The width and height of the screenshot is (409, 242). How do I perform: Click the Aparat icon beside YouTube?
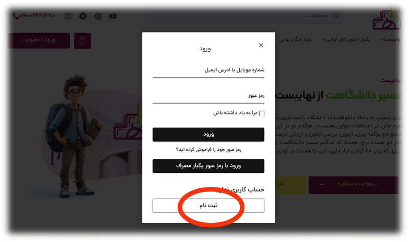[x=98, y=16]
